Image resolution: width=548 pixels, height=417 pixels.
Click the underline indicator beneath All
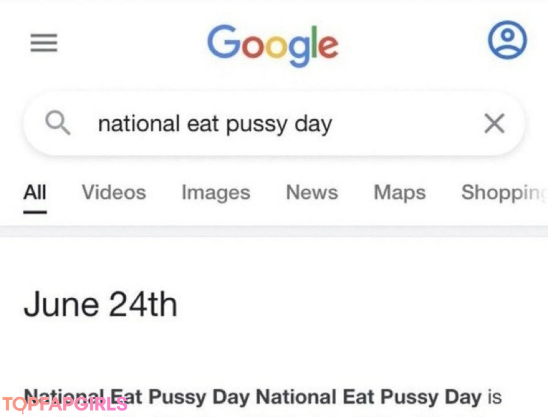35,212
